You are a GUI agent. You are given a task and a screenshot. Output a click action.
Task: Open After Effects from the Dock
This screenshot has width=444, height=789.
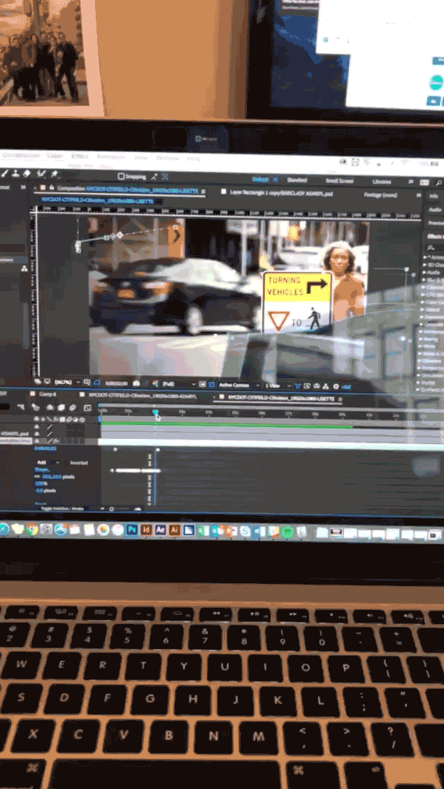pyautogui.click(x=160, y=530)
